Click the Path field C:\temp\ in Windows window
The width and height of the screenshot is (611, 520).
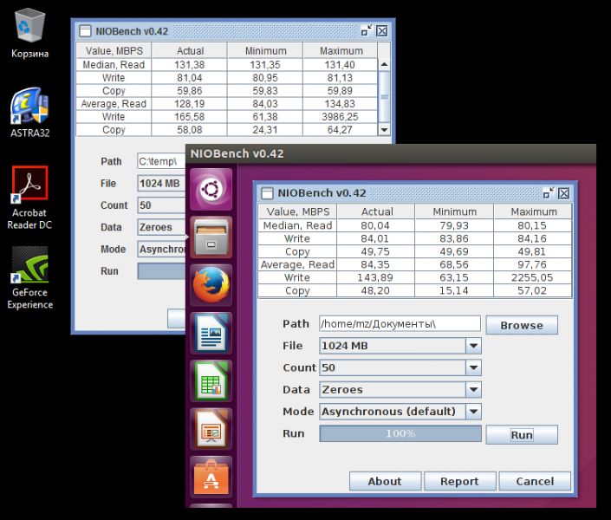click(161, 161)
